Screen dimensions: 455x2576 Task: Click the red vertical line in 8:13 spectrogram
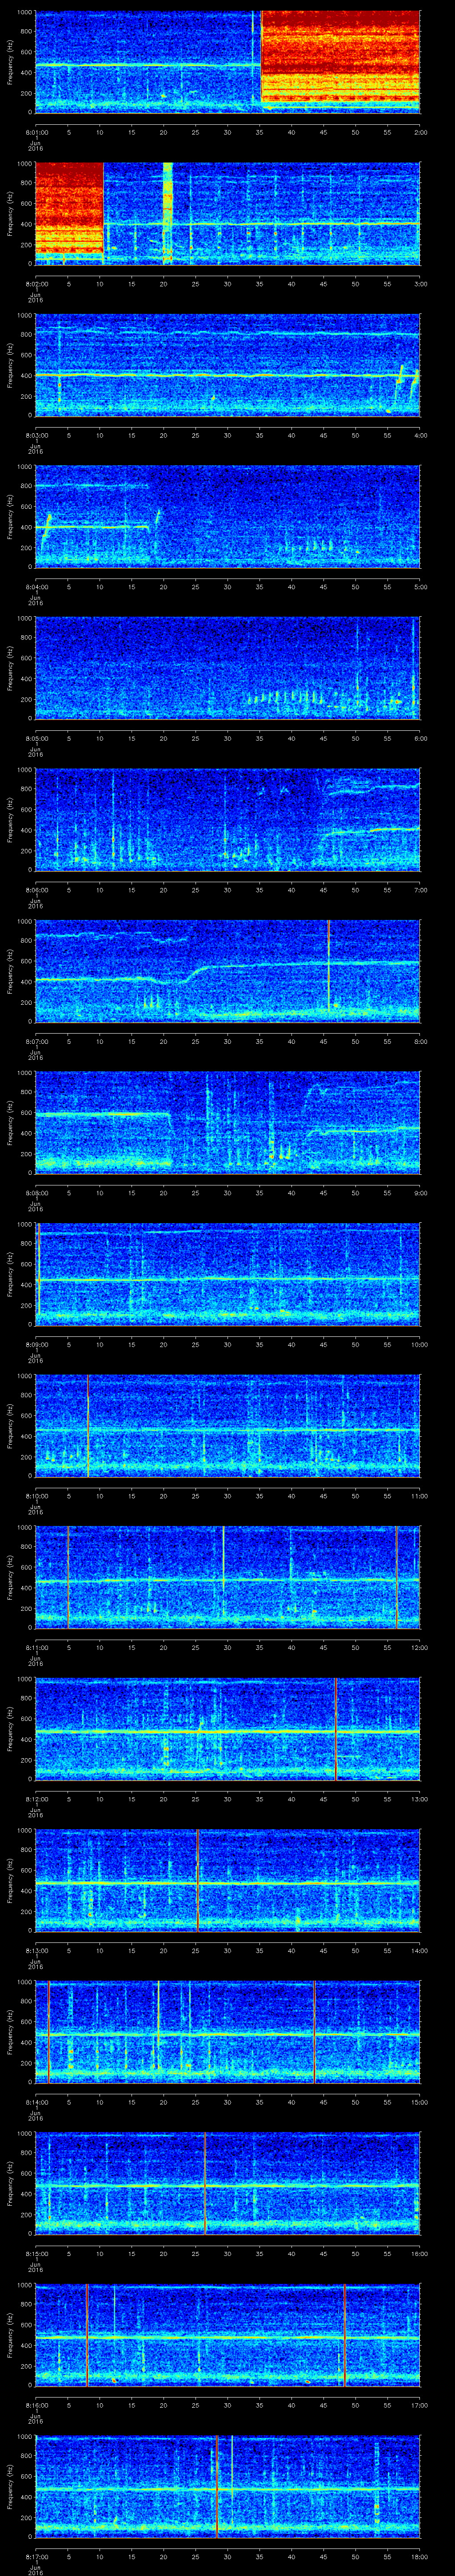(x=198, y=1880)
